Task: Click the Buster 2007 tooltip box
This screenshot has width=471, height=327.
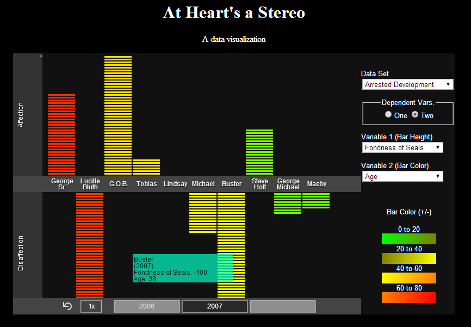Action: (183, 268)
